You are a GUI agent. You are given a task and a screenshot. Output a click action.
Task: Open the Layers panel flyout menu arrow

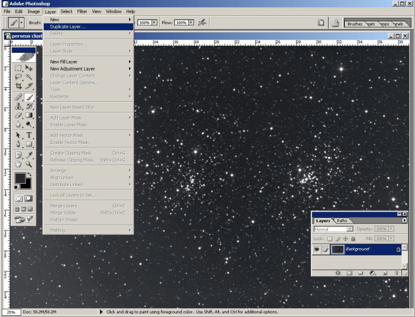point(404,220)
